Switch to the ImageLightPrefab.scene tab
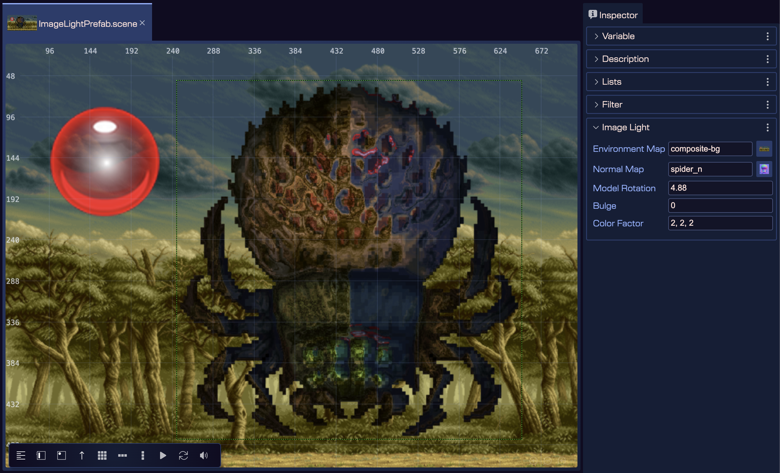Screen dimensions: 780x473 coord(88,24)
